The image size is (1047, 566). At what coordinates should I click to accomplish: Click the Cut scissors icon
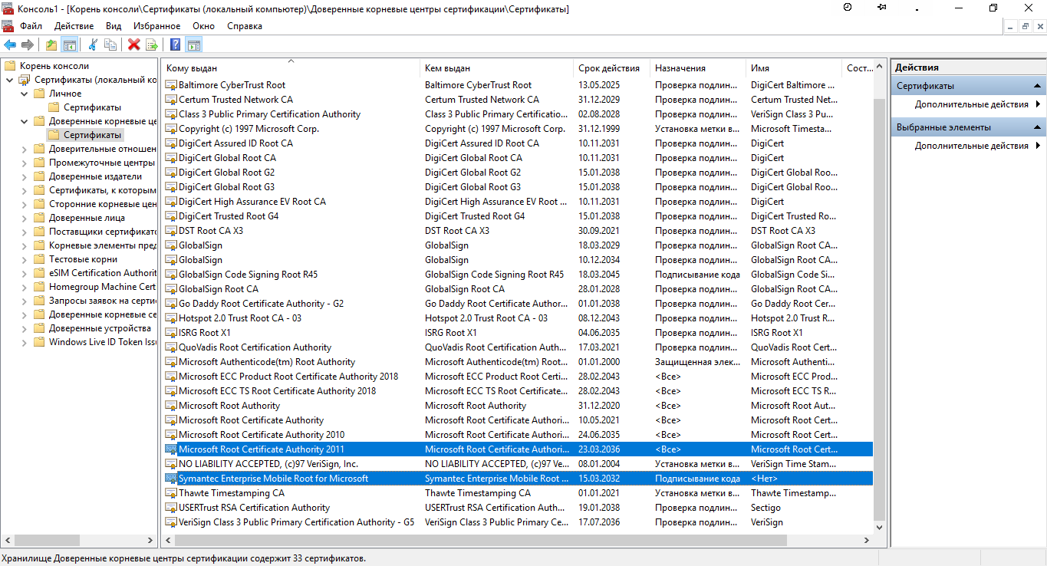pos(94,44)
